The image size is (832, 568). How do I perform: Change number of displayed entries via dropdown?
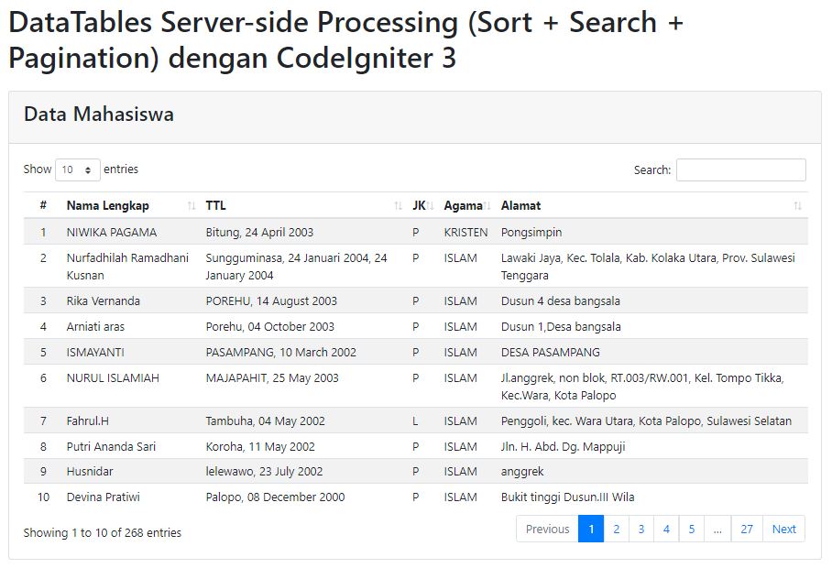(78, 169)
